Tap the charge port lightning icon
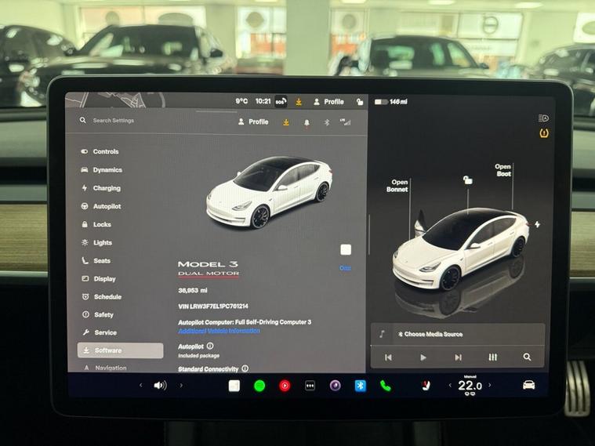This screenshot has width=595, height=446. pyautogui.click(x=537, y=225)
